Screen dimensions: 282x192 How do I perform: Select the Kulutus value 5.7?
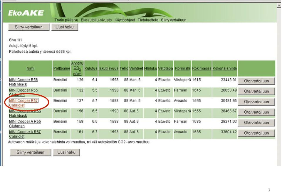click(95, 101)
